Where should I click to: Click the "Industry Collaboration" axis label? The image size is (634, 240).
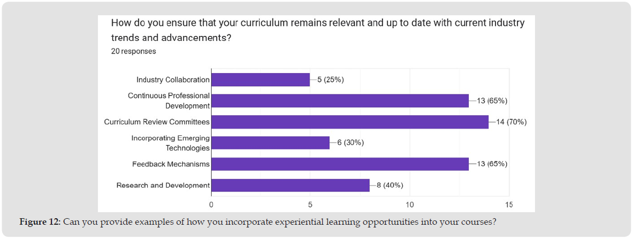[x=173, y=80]
